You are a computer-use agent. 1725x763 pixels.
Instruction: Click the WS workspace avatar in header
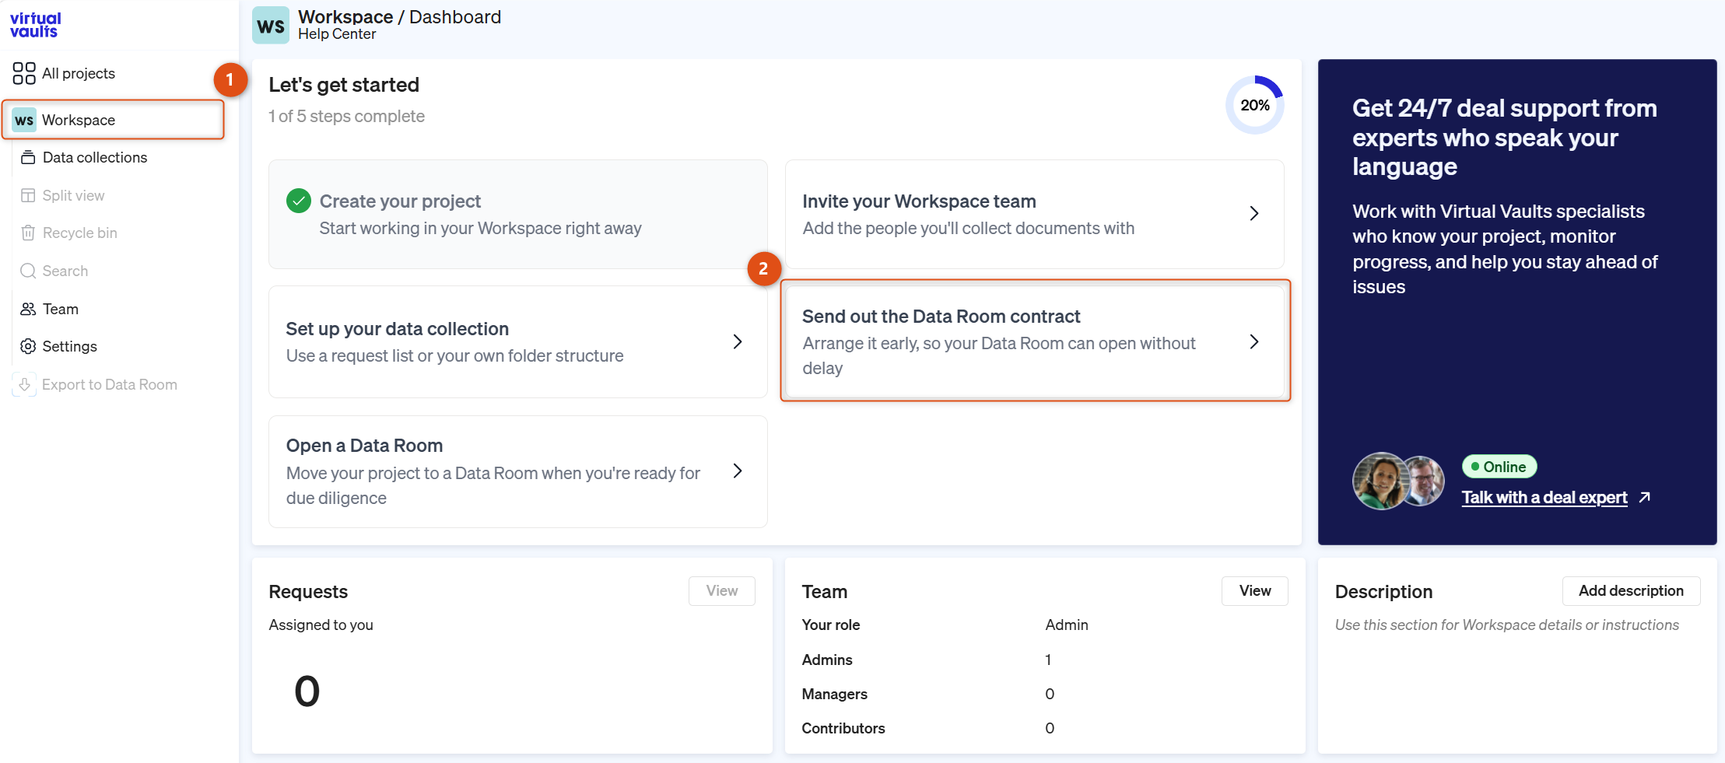click(x=271, y=26)
